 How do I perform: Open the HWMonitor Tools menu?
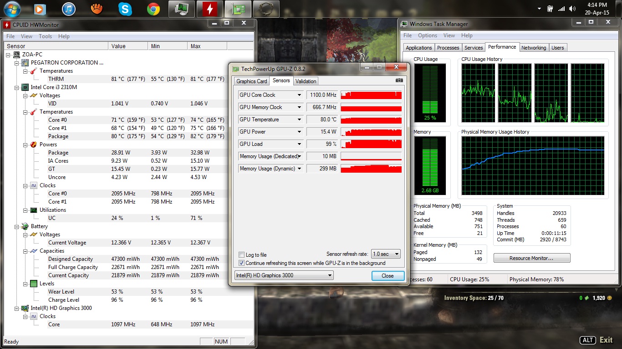pyautogui.click(x=45, y=36)
